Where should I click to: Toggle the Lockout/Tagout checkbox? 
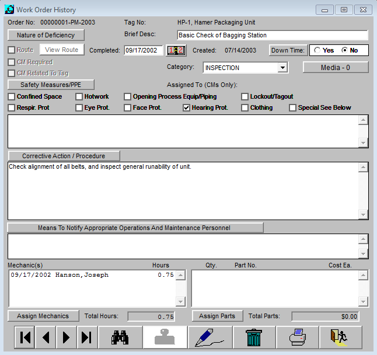(x=245, y=97)
